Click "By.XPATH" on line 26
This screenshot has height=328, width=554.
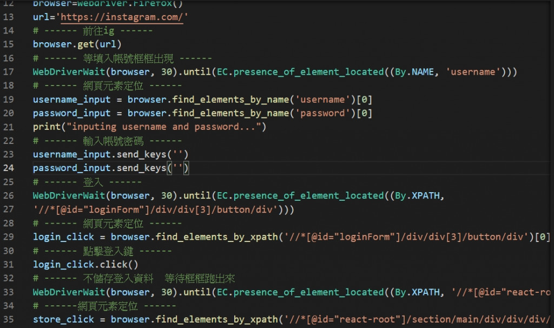tap(417, 196)
